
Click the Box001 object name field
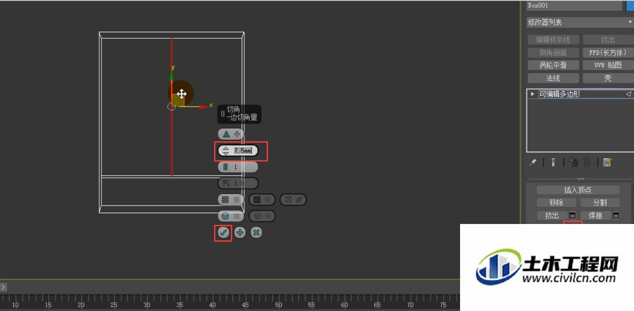[x=574, y=6]
